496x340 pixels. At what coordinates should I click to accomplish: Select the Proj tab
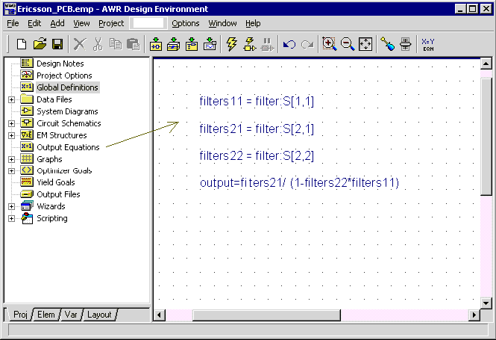tap(20, 315)
